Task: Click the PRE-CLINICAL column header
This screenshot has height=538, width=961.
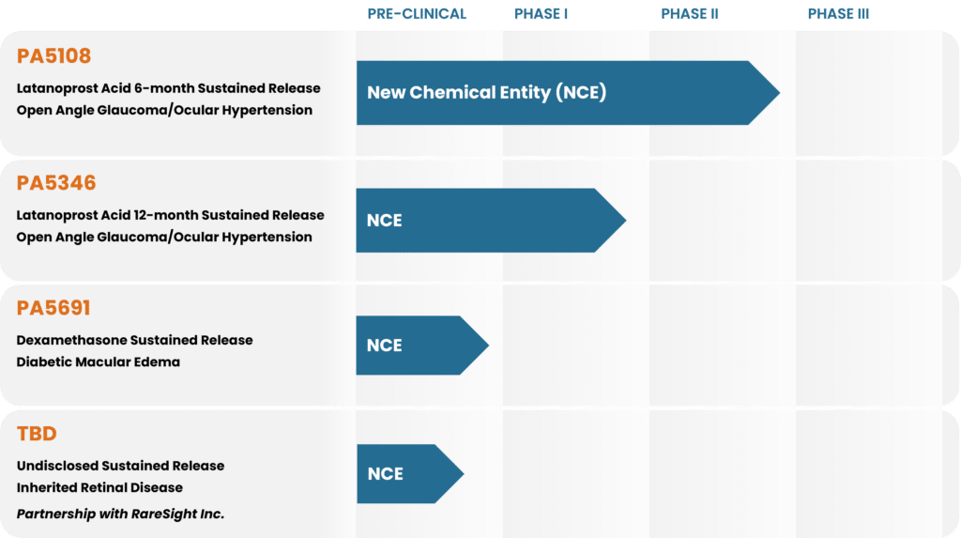Action: [416, 14]
